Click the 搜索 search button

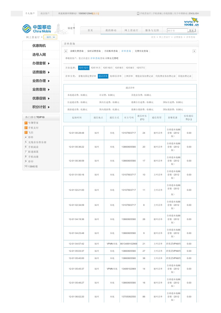coord(192,30)
